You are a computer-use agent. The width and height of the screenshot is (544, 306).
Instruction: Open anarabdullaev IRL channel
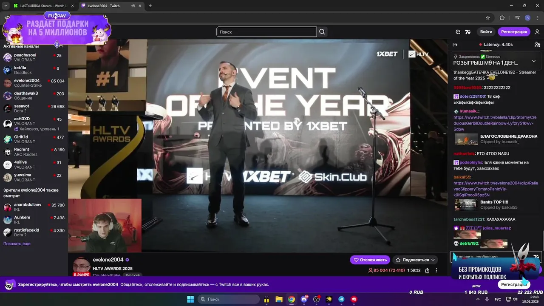[x=34, y=207]
